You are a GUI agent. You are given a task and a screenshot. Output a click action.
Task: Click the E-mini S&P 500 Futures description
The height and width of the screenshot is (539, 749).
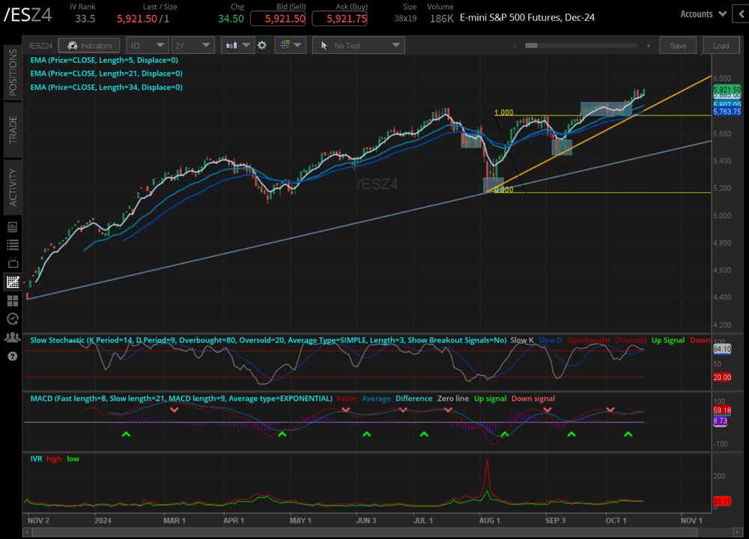click(x=527, y=18)
